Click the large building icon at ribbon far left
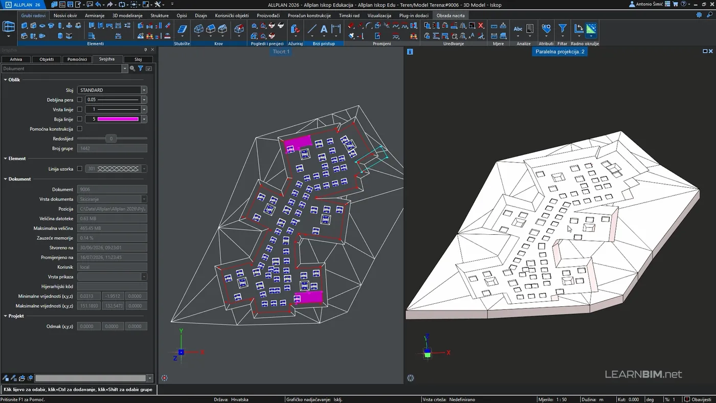The height and width of the screenshot is (403, 716). tap(9, 28)
